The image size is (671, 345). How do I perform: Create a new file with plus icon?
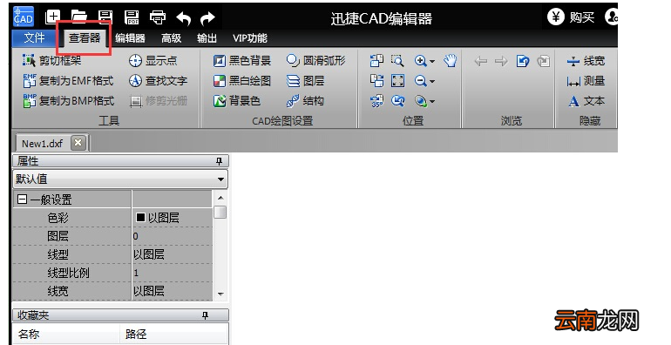click(52, 17)
